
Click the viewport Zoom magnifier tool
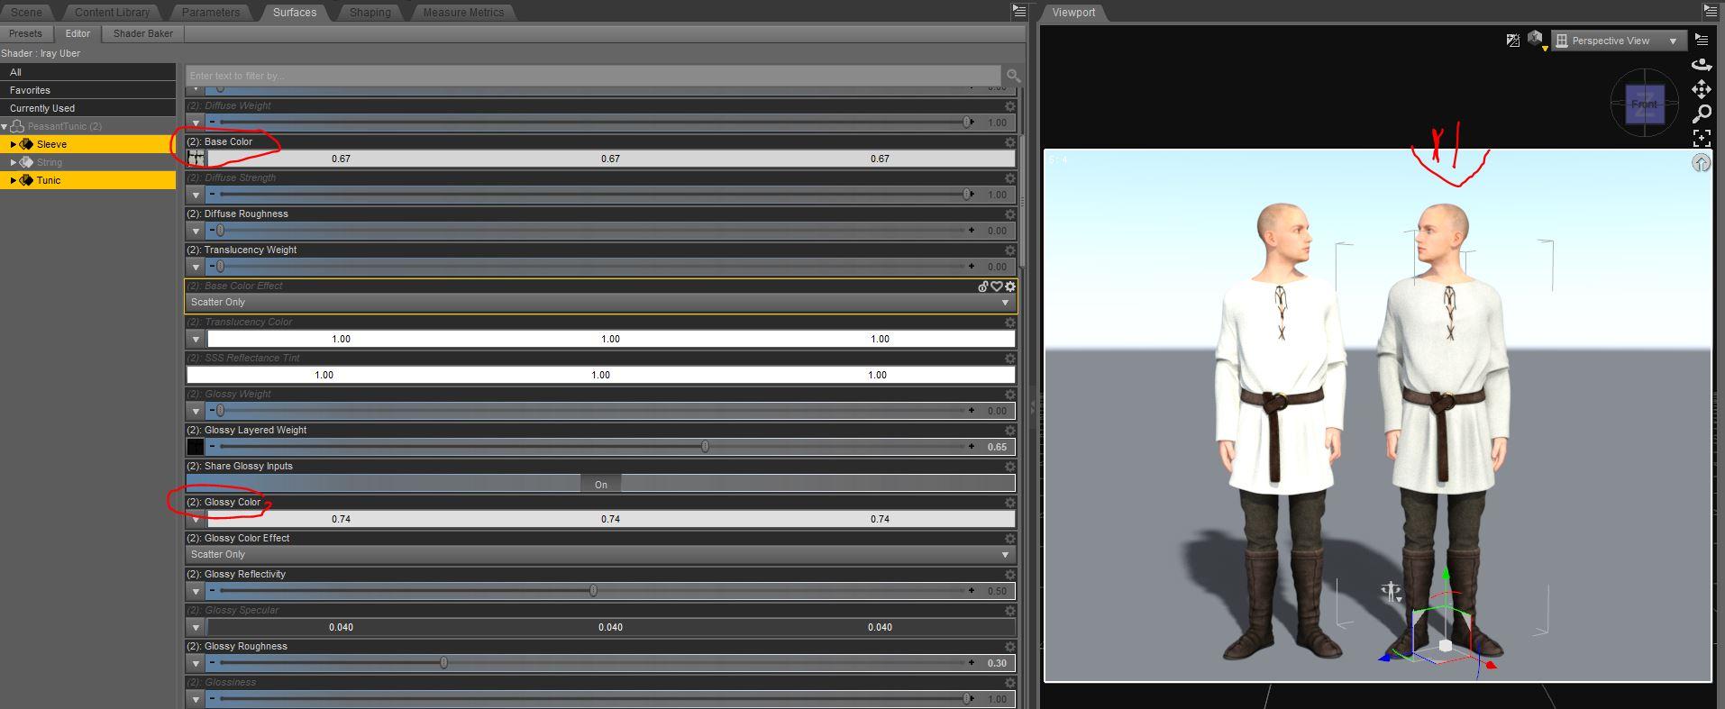click(x=1702, y=114)
